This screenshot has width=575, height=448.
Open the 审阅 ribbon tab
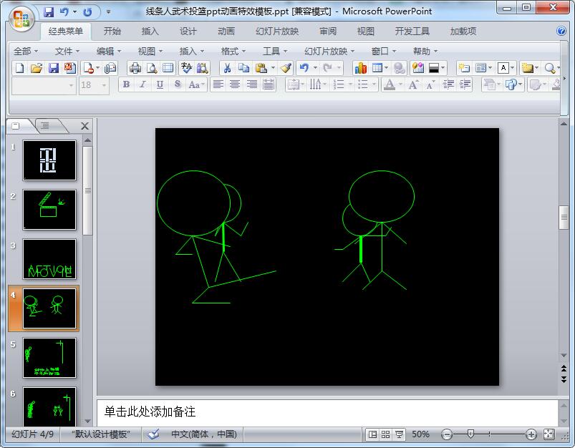click(328, 31)
